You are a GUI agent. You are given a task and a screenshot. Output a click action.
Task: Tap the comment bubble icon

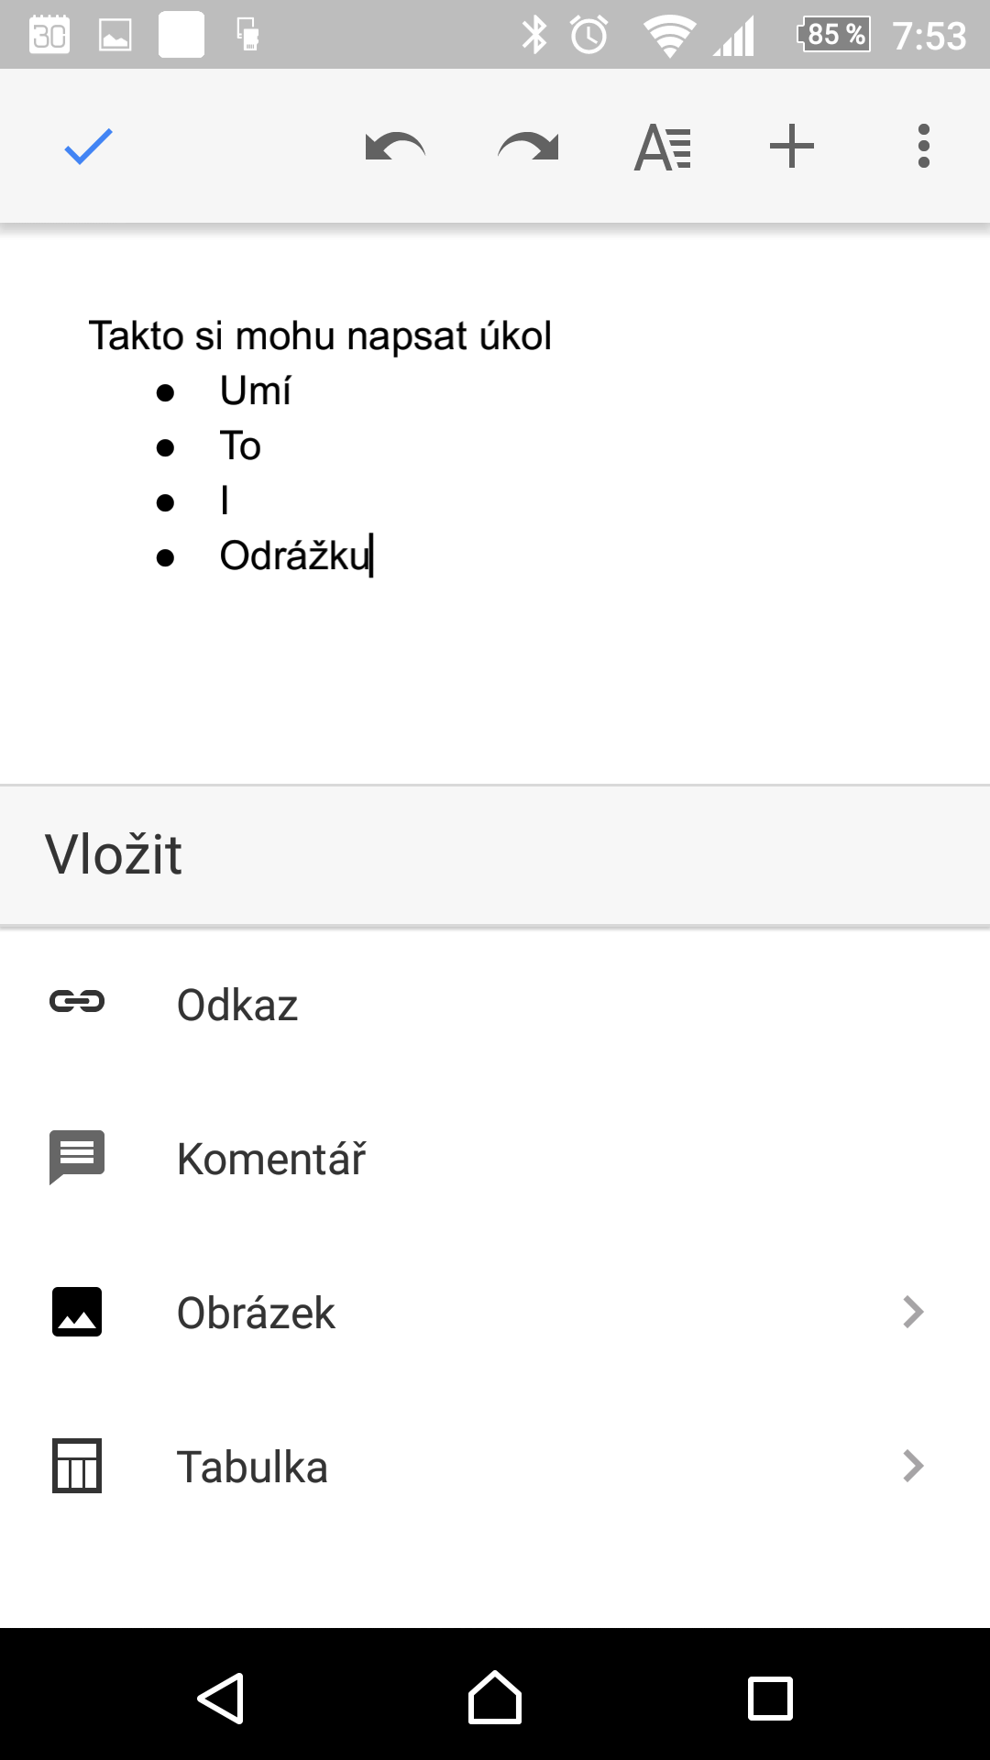pos(77,1157)
